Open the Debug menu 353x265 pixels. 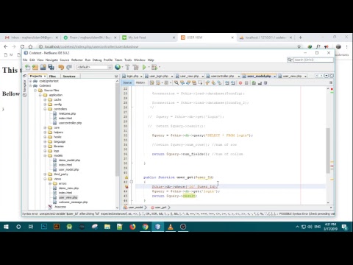(x=97, y=60)
